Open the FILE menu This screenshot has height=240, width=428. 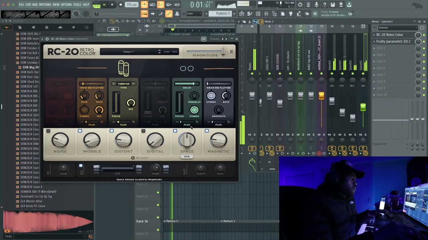(x=21, y=5)
